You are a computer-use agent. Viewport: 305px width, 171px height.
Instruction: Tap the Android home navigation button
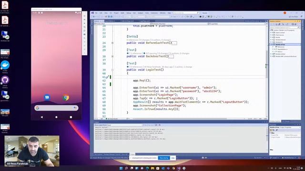(56, 117)
